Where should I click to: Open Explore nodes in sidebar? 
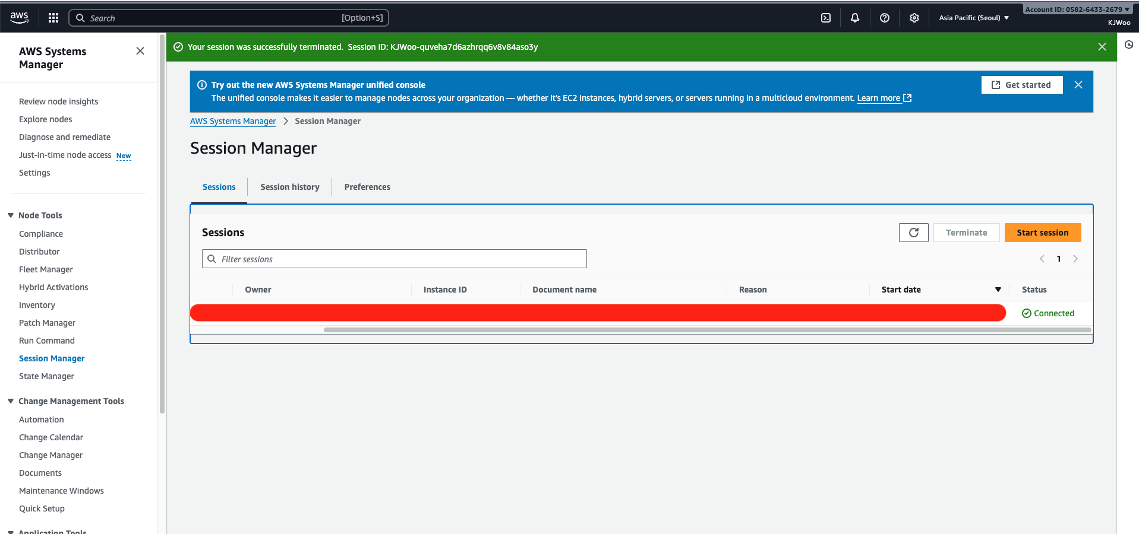(46, 119)
